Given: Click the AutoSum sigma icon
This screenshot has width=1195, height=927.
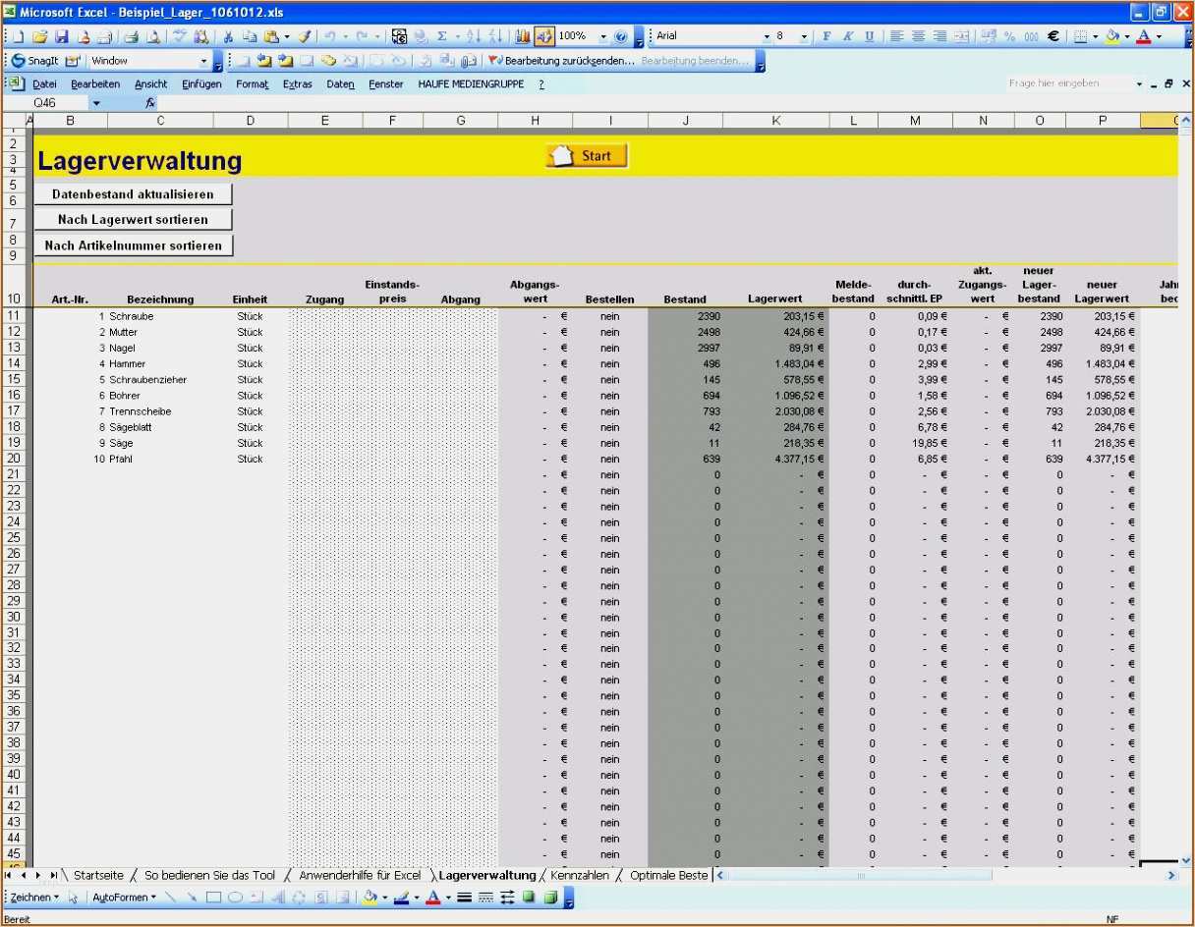Looking at the screenshot, I should pyautogui.click(x=442, y=36).
